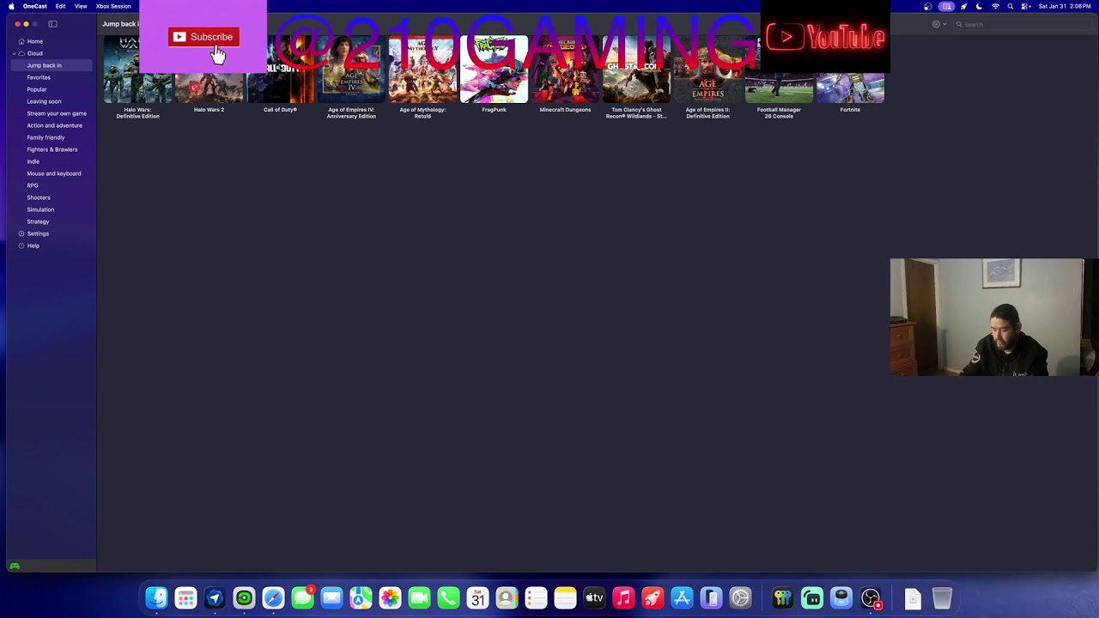Open Age of Empires IV: Anniversary Edition
Image resolution: width=1099 pixels, height=618 pixels.
[x=351, y=77]
